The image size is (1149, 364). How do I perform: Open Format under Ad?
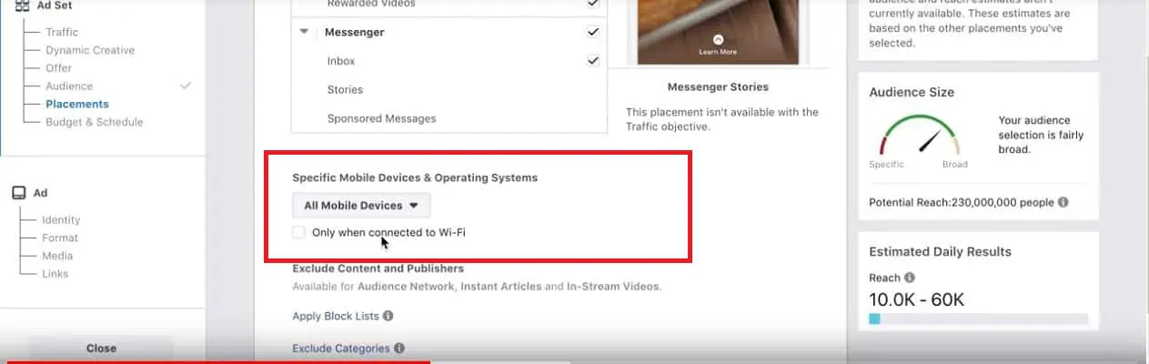[x=60, y=238]
